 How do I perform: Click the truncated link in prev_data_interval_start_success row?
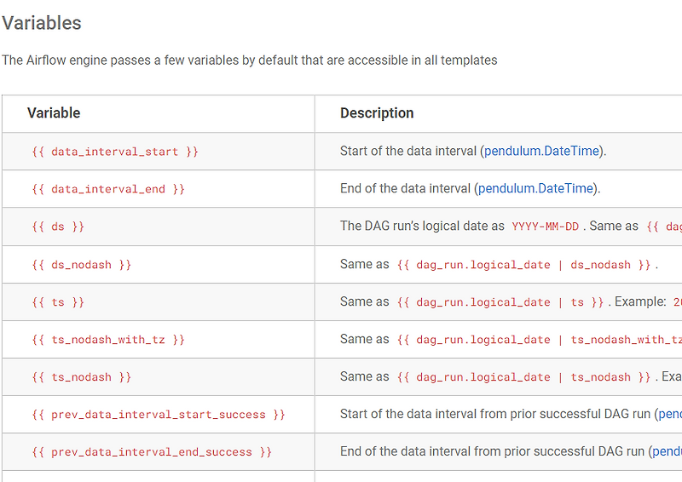click(x=670, y=415)
